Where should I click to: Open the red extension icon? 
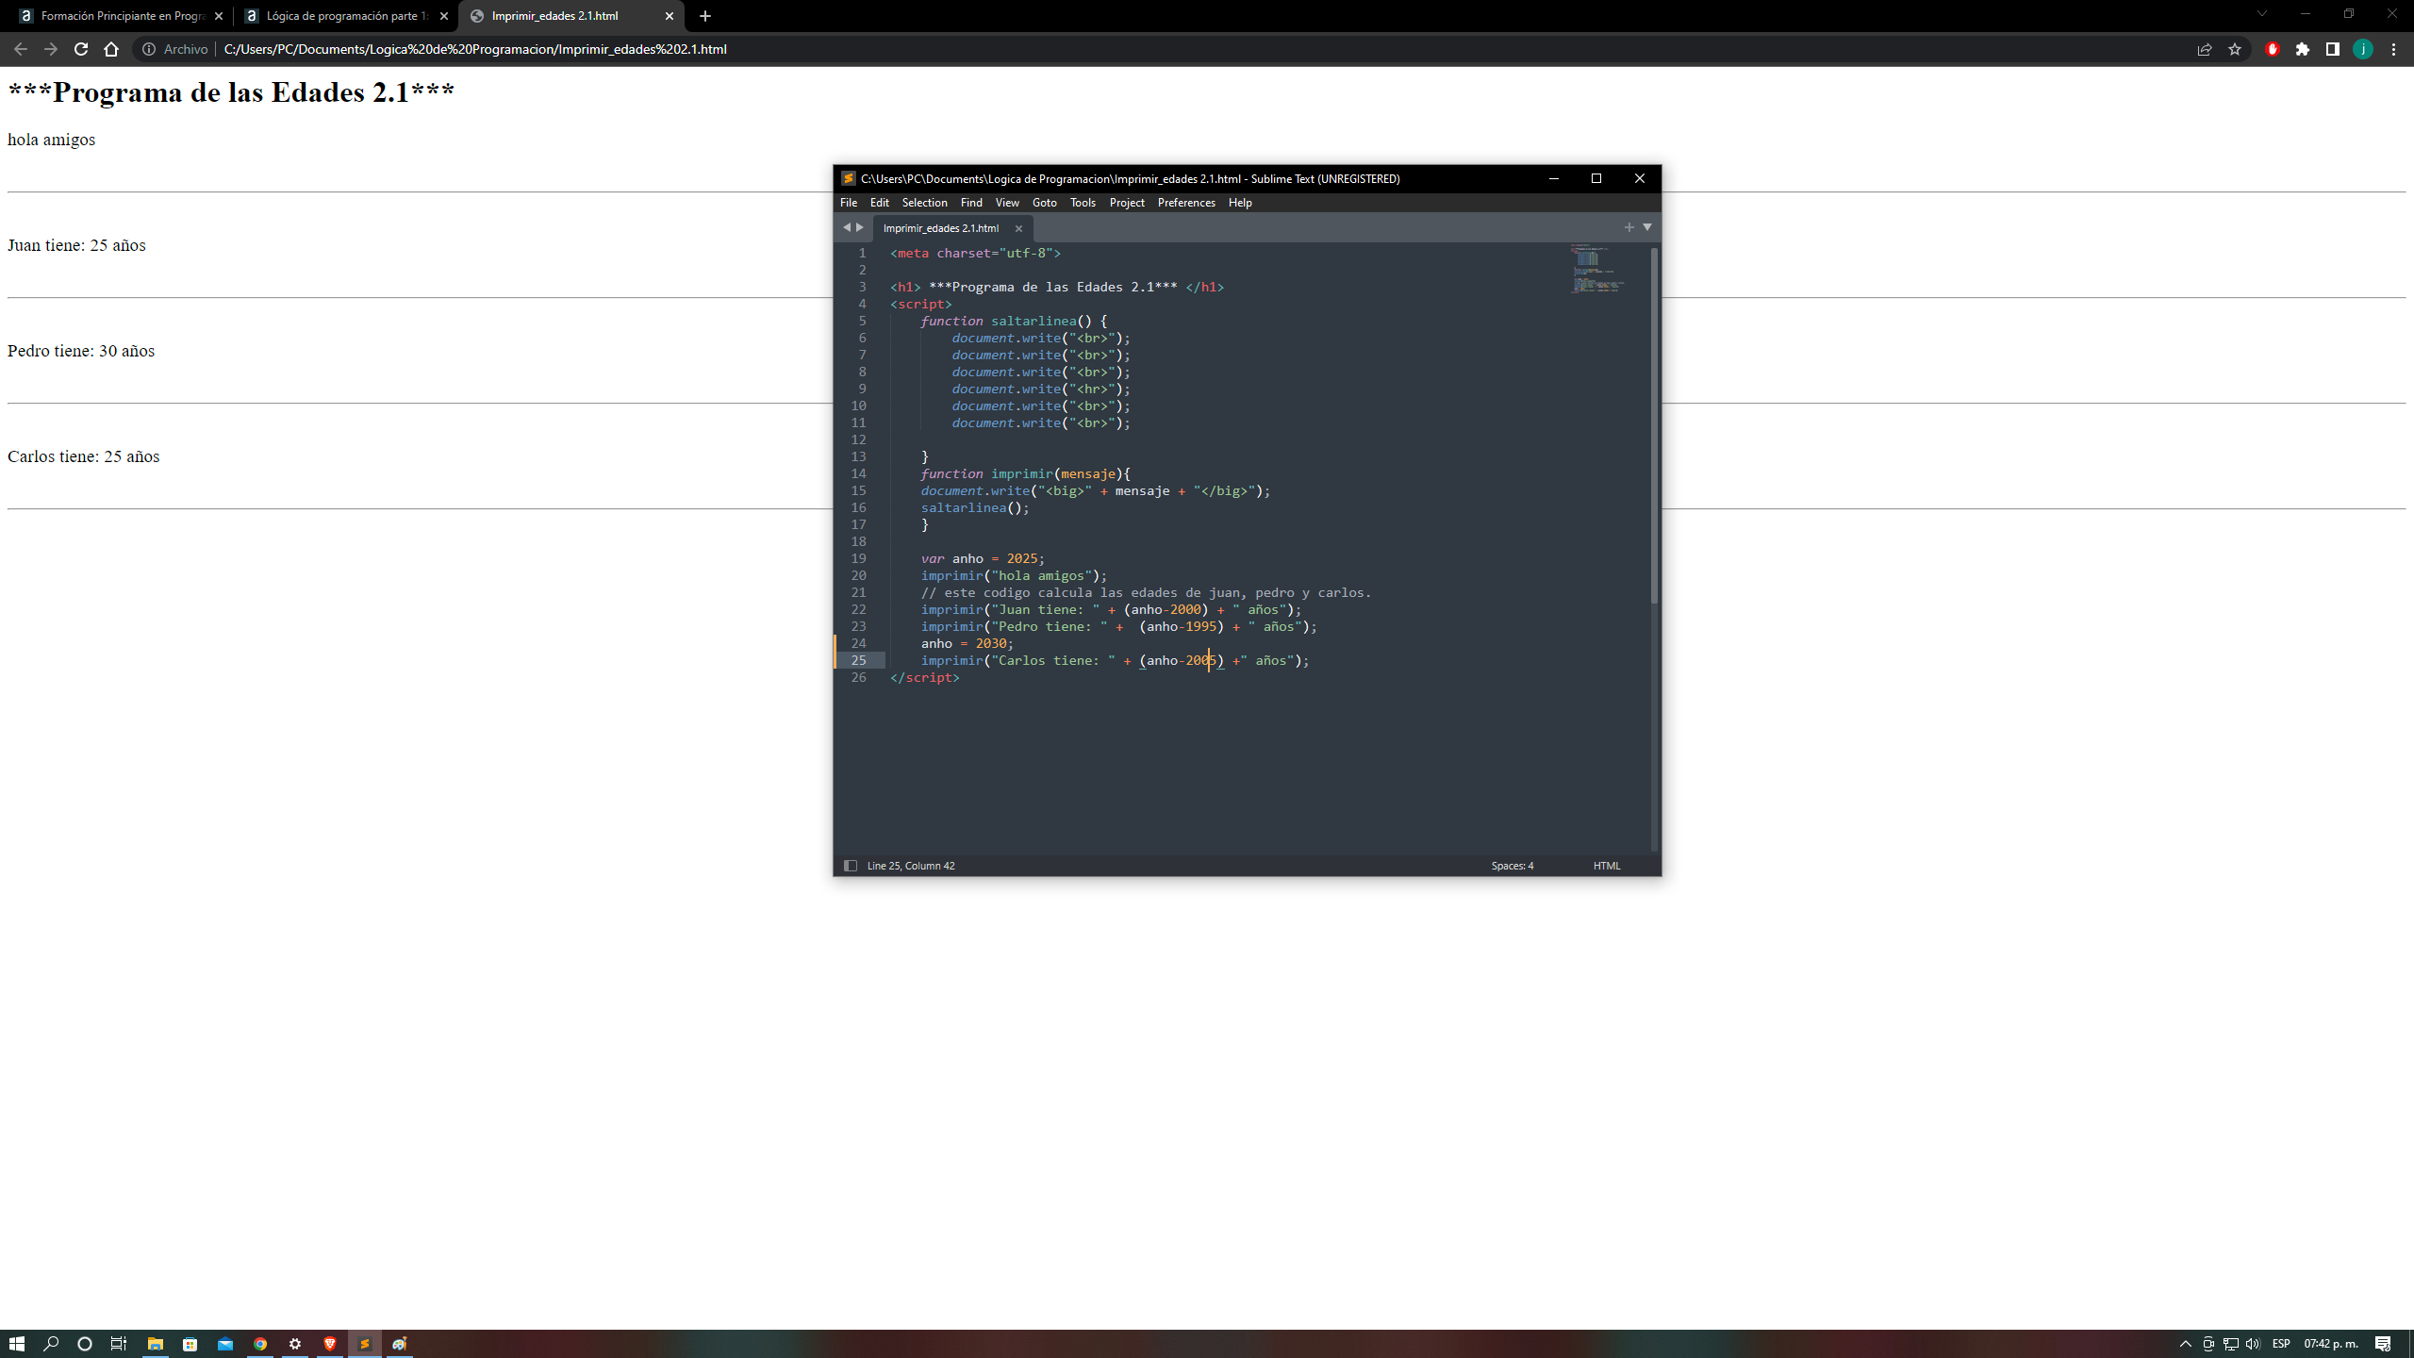click(x=2273, y=49)
